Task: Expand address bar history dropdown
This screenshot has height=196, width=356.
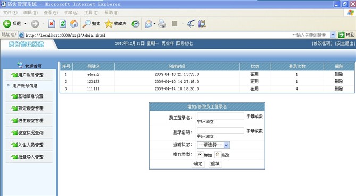Action: (x=333, y=34)
